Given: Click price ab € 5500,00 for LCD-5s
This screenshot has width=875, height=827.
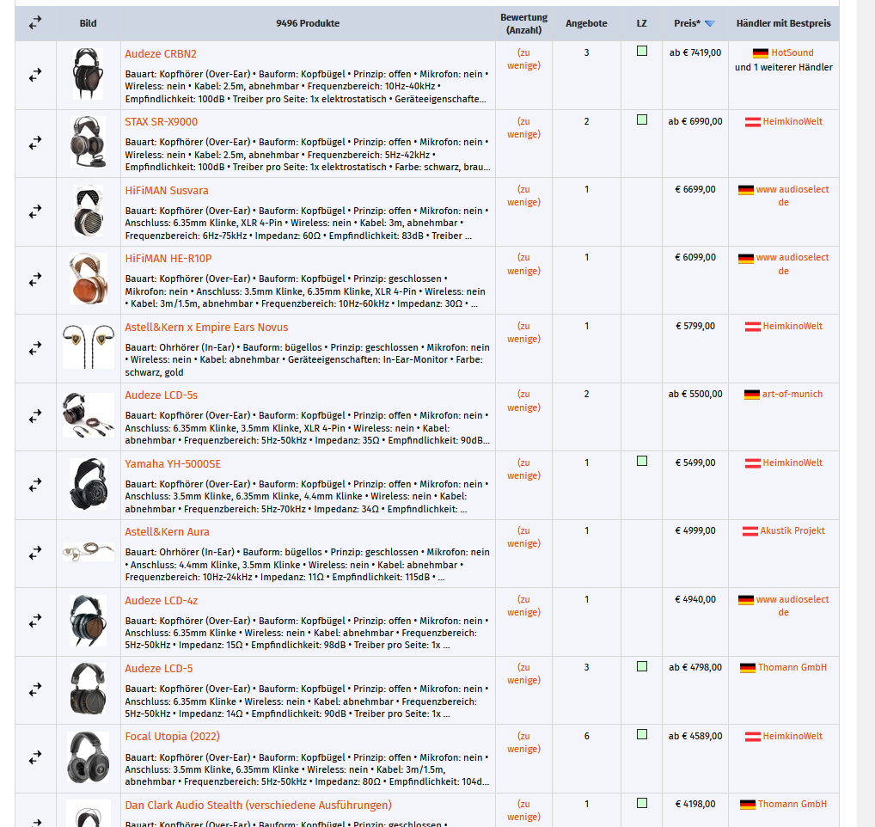Looking at the screenshot, I should pyautogui.click(x=695, y=395).
